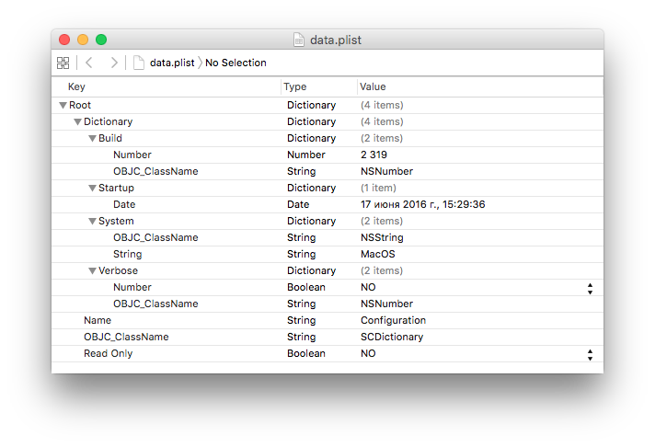Collapse the Build dictionary triangle

pyautogui.click(x=92, y=138)
